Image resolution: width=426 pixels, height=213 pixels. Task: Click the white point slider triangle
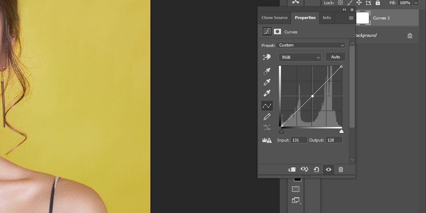(x=341, y=131)
